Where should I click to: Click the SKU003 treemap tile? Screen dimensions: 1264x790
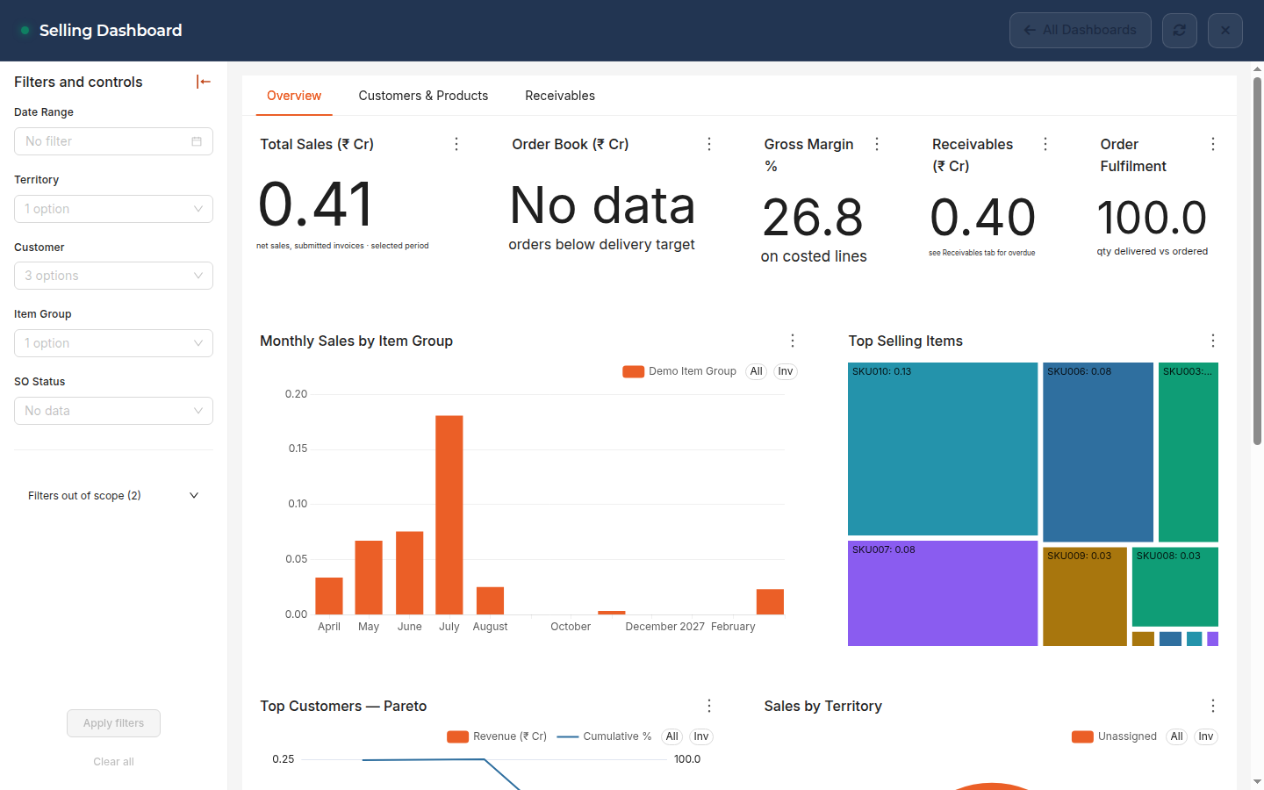1189,452
